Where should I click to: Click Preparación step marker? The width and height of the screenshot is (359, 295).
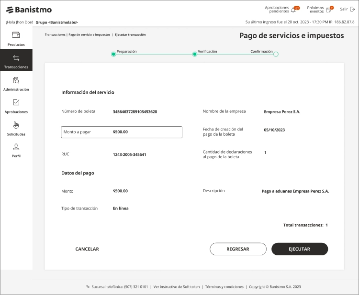113,54
